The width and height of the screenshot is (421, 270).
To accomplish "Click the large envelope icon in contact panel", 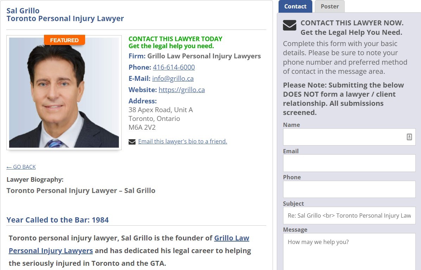I will pos(289,25).
